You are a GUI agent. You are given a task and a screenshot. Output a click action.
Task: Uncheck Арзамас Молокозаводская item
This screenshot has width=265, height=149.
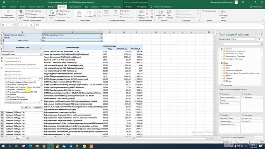[8, 92]
